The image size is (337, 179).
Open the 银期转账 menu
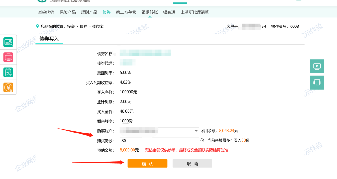(149, 12)
